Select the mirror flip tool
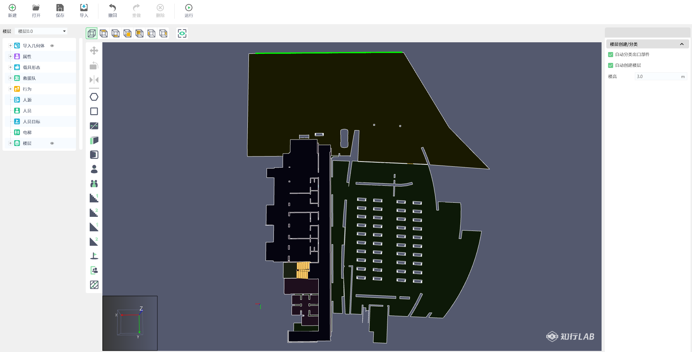 click(x=94, y=80)
